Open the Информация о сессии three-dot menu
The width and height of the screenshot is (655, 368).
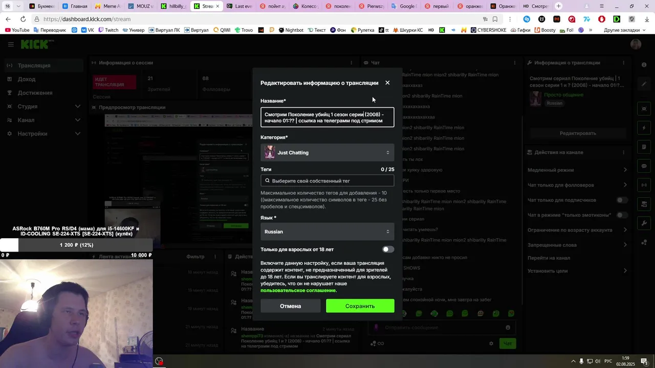tap(351, 63)
